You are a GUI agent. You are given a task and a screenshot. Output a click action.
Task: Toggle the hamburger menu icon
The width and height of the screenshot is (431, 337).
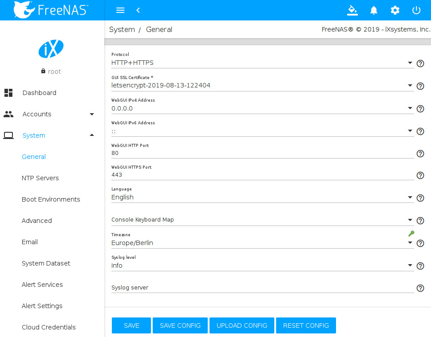(x=120, y=10)
